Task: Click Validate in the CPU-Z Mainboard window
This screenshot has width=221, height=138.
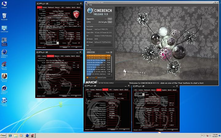Action: 64,96
